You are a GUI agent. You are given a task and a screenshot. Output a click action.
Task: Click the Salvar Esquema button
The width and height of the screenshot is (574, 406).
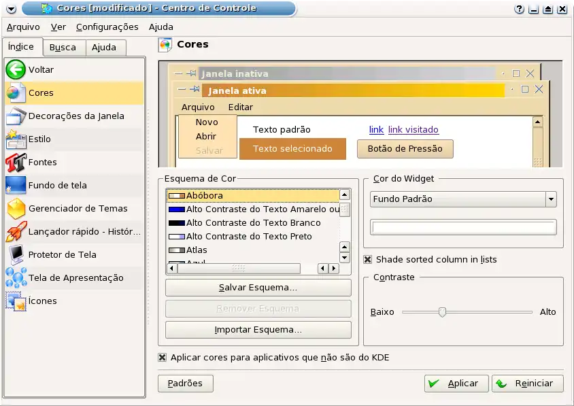(x=258, y=288)
